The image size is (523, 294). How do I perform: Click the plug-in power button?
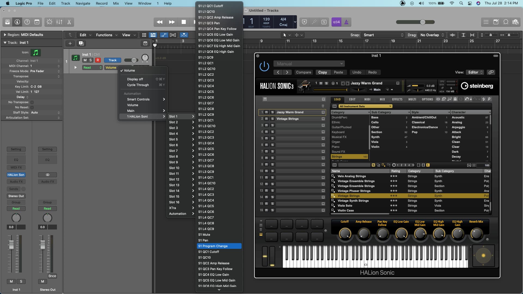[264, 66]
